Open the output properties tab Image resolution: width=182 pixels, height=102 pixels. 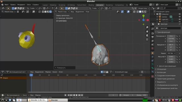click(152, 37)
